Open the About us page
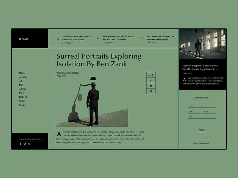 (x=23, y=77)
